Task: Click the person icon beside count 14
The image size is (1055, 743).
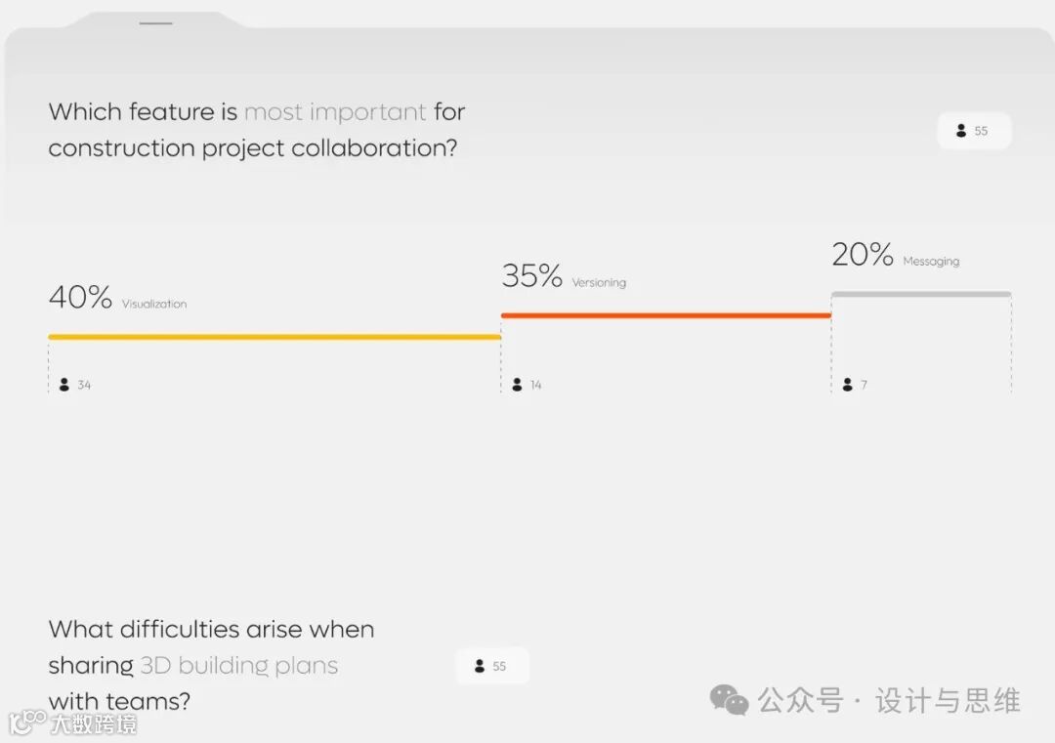Action: 518,385
